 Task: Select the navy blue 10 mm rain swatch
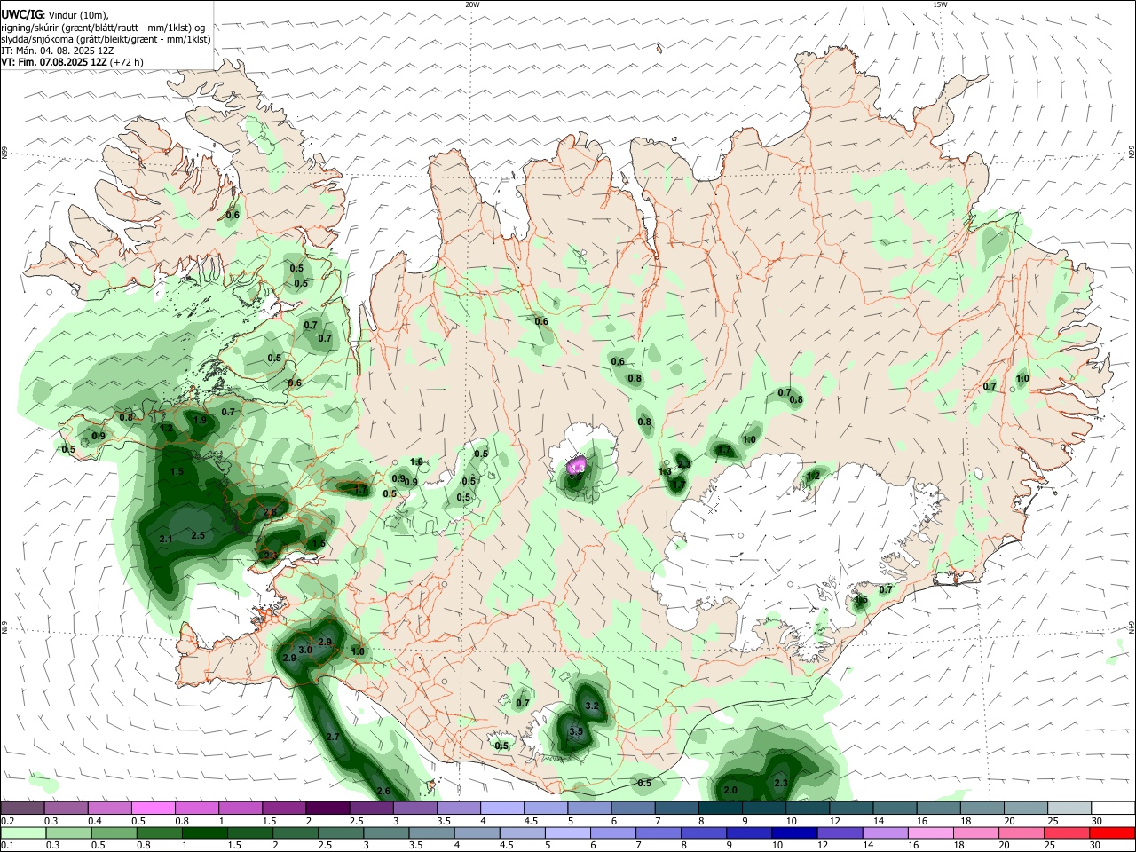tap(793, 832)
